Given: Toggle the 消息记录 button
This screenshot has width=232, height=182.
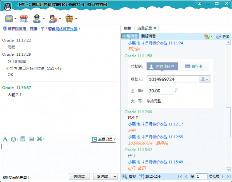Looking at the screenshot, I should point(103,139).
